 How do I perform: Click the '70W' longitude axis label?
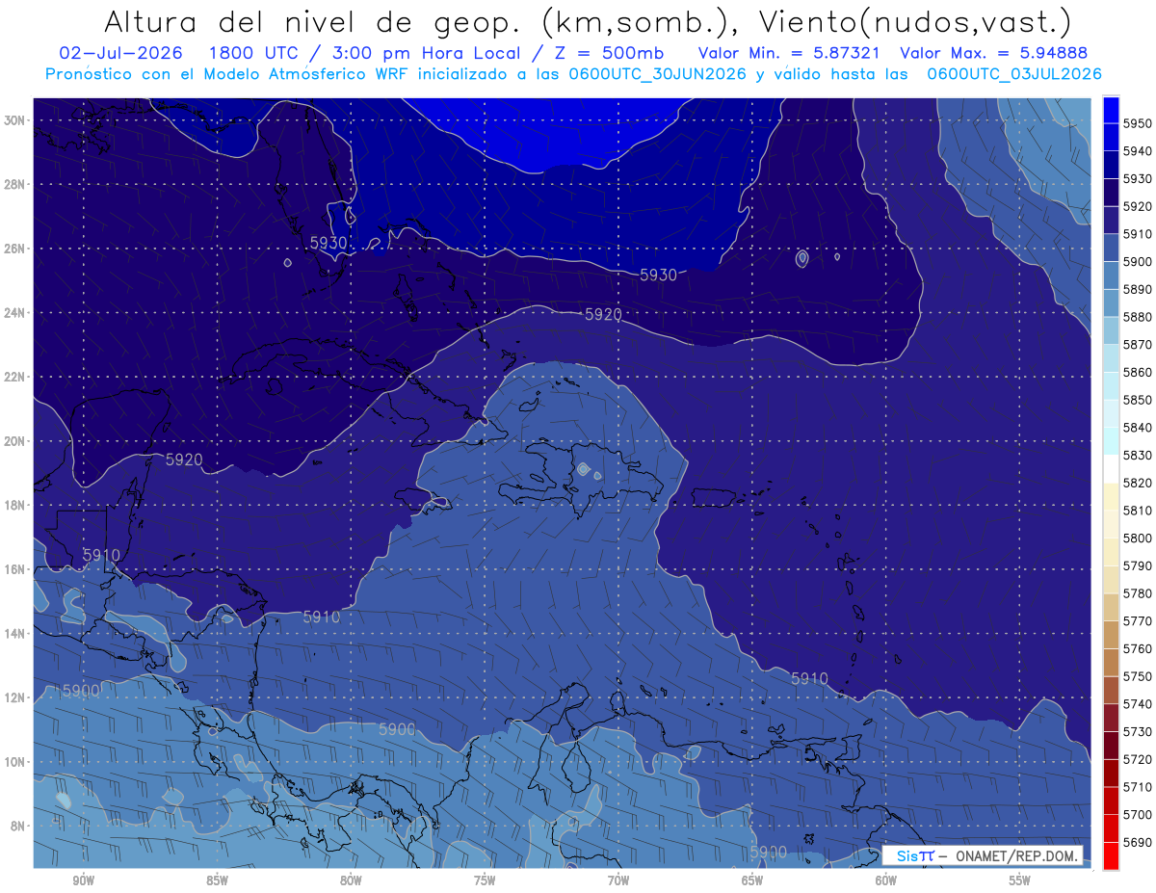618,880
